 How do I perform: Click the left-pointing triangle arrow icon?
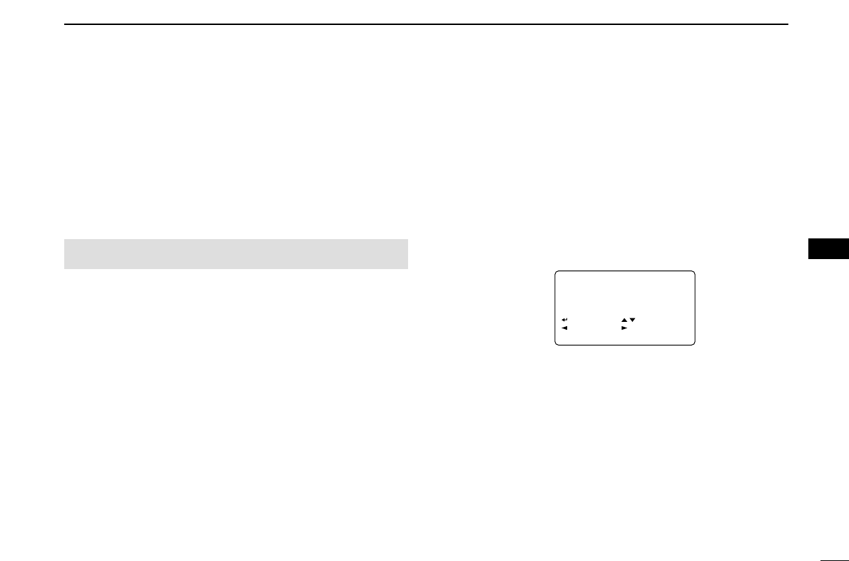point(564,328)
